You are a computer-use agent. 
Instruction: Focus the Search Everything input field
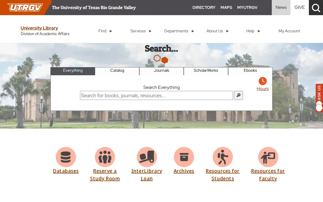pos(156,95)
